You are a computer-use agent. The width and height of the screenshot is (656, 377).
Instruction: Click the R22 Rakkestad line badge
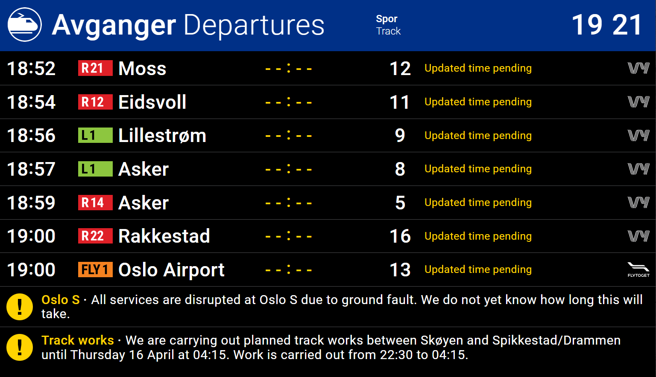(x=95, y=236)
